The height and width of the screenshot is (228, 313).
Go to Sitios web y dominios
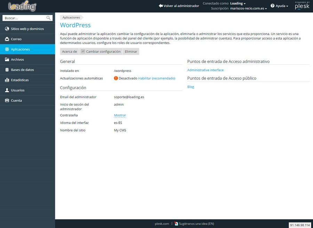(27, 29)
